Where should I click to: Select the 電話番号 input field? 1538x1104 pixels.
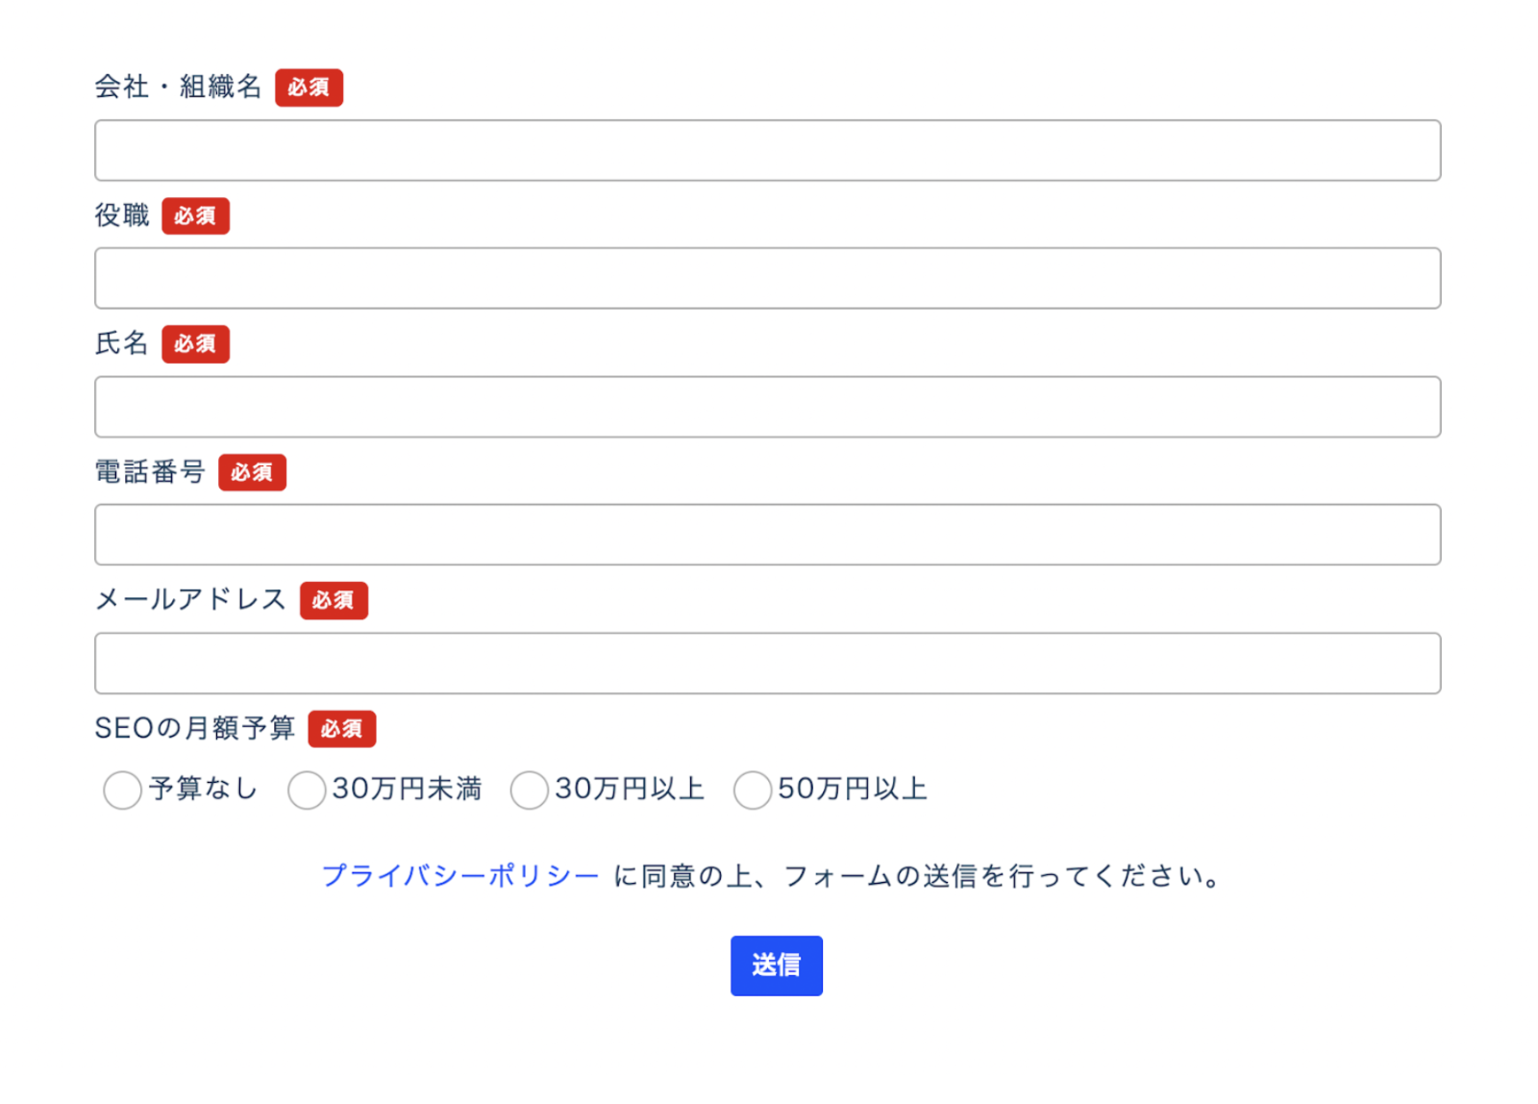(767, 535)
